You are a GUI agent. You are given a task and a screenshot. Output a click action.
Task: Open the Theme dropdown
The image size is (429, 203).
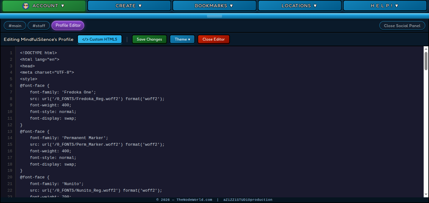pos(182,39)
